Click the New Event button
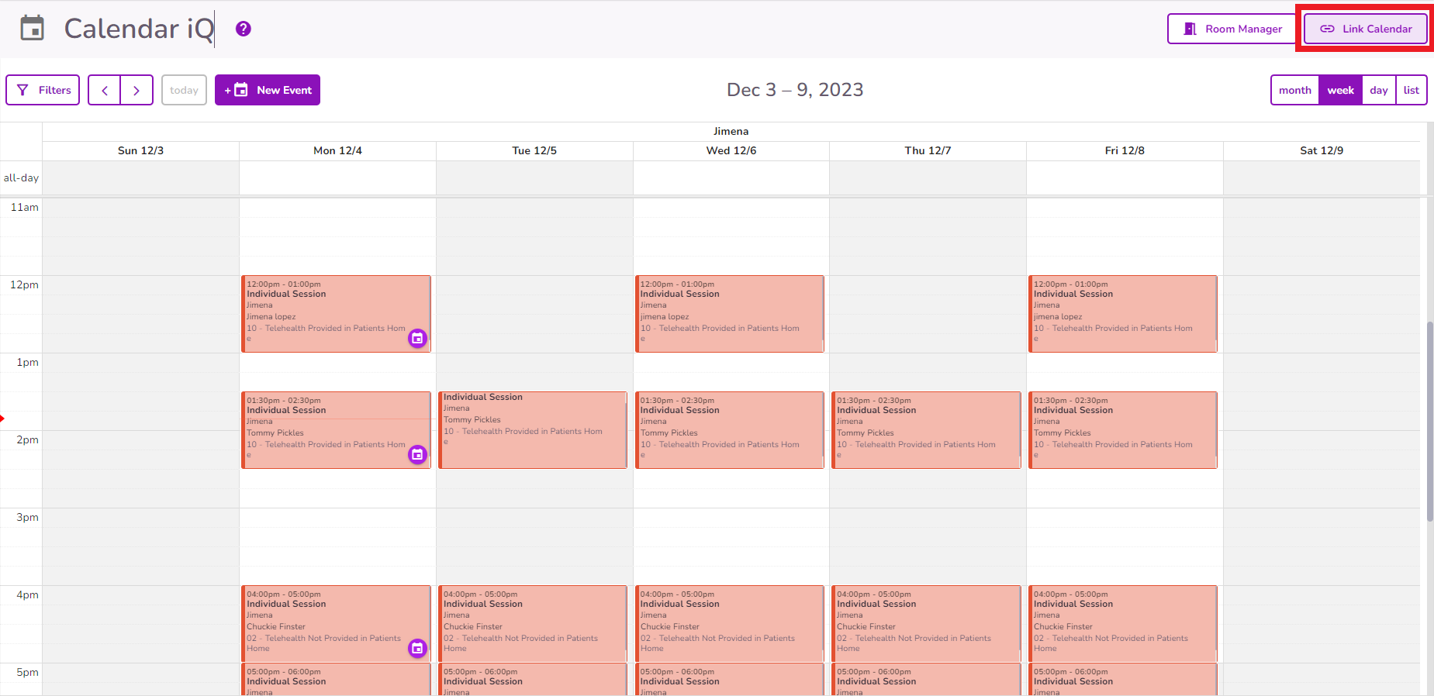Viewport: 1434px width, 696px height. [x=268, y=90]
